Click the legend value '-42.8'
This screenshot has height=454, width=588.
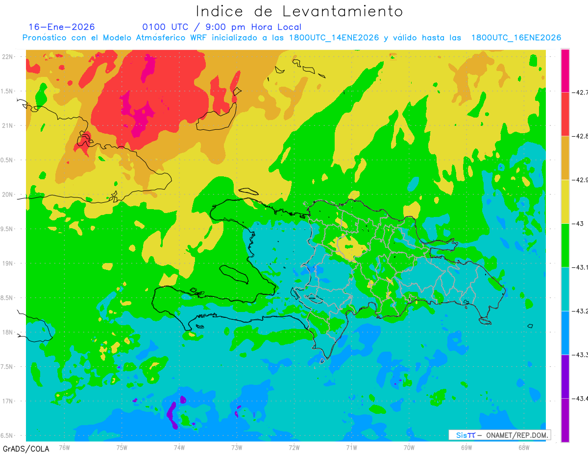(x=580, y=136)
